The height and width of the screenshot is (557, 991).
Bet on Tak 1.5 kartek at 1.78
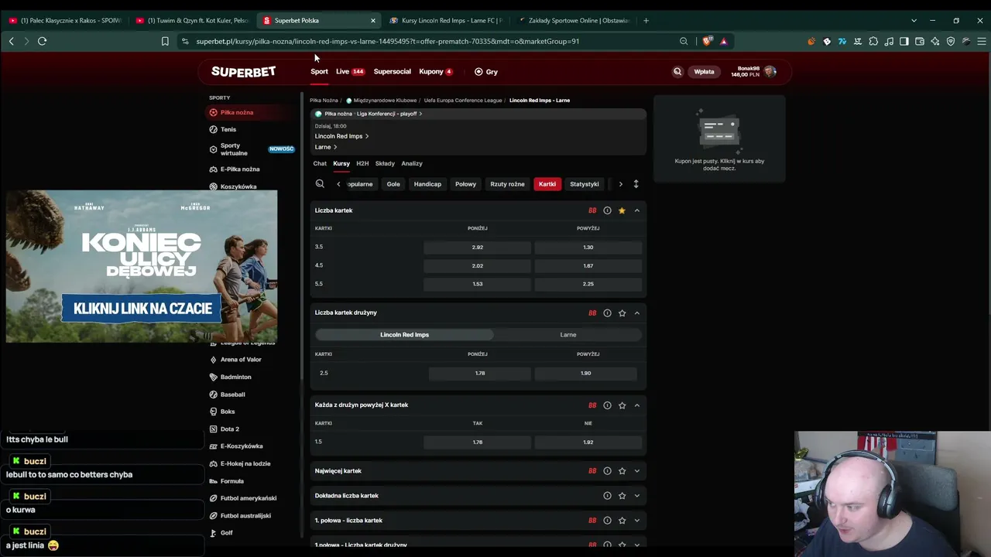pos(478,443)
